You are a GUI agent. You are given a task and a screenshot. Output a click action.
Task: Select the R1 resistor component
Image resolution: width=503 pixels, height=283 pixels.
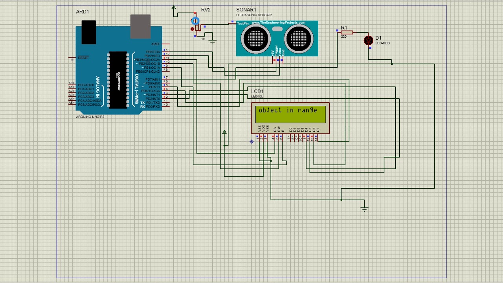[347, 33]
